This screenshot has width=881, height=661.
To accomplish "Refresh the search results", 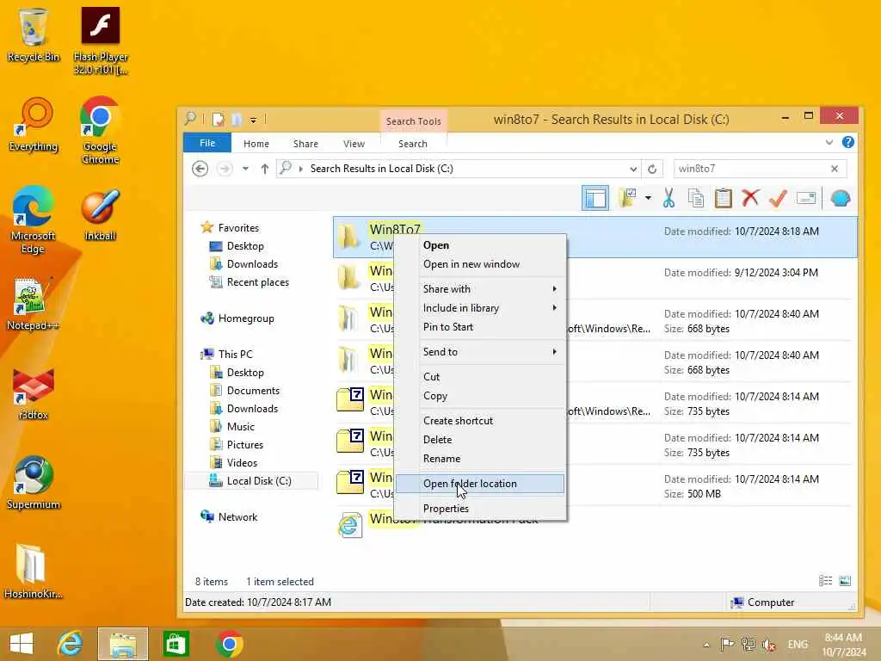I will point(652,169).
